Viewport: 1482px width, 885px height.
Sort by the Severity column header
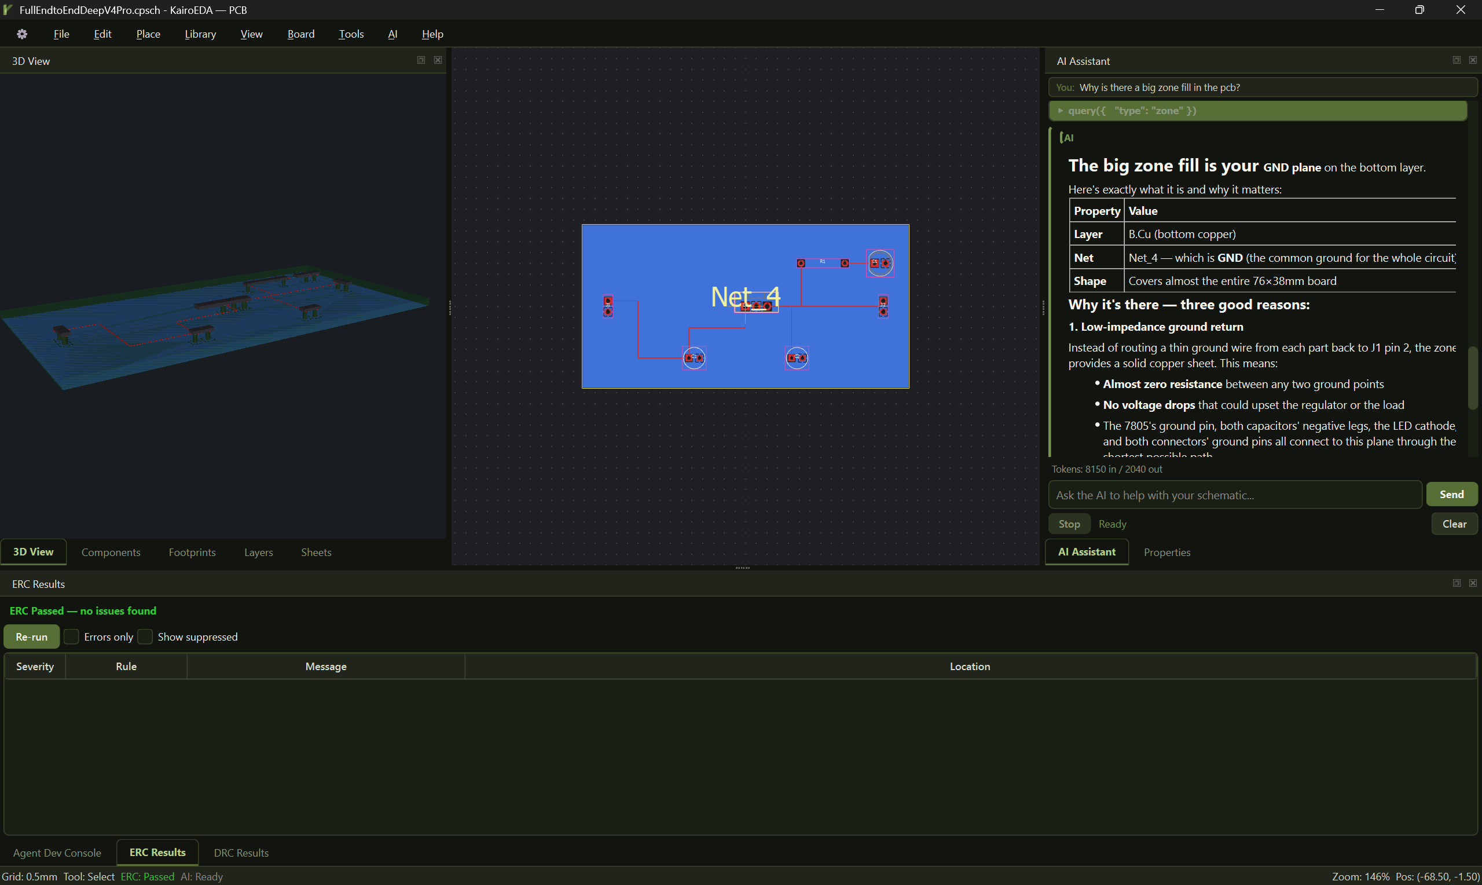pyautogui.click(x=35, y=666)
